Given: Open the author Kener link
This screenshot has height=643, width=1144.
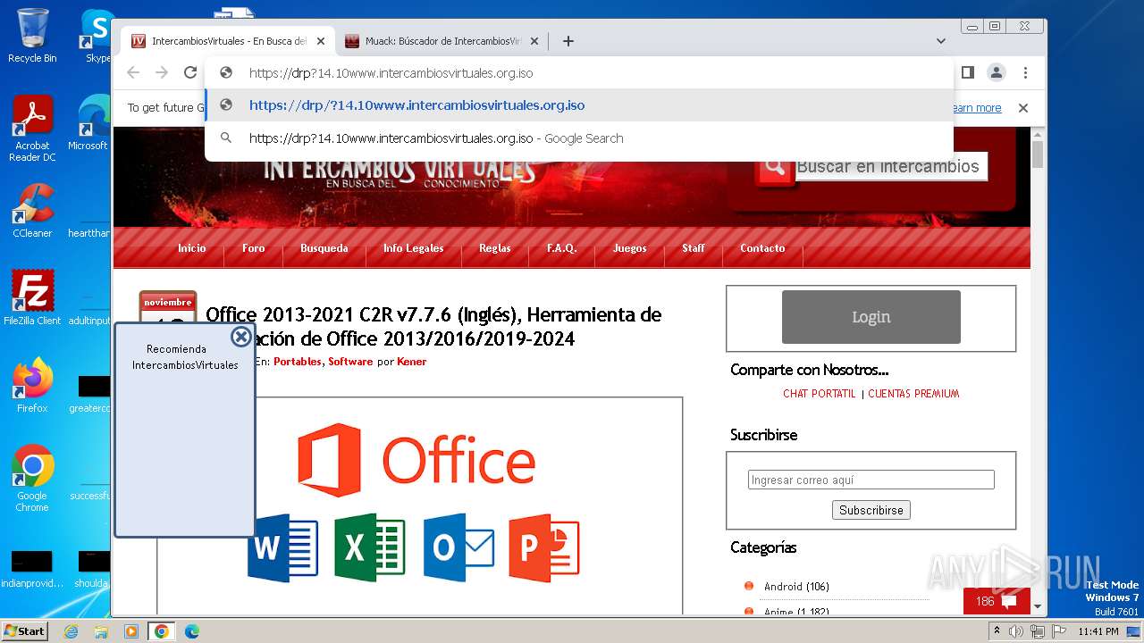Looking at the screenshot, I should tap(412, 362).
